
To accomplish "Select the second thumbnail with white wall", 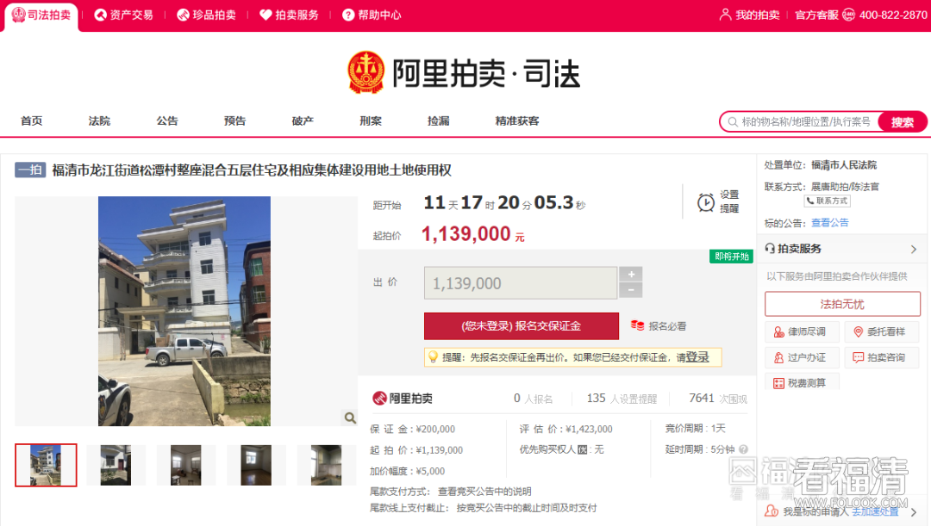I will 116,465.
